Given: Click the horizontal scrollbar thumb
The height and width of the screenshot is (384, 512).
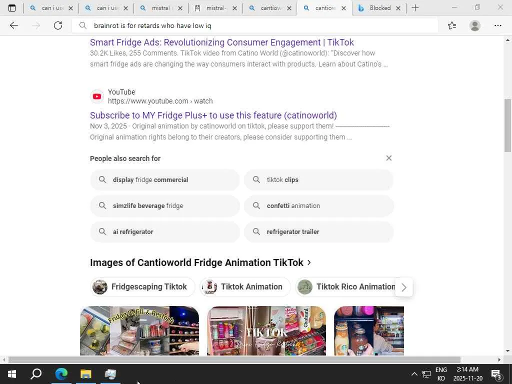Looking at the screenshot, I should [x=234, y=359].
